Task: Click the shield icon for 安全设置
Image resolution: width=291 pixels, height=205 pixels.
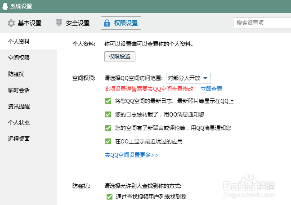Action: tap(59, 23)
